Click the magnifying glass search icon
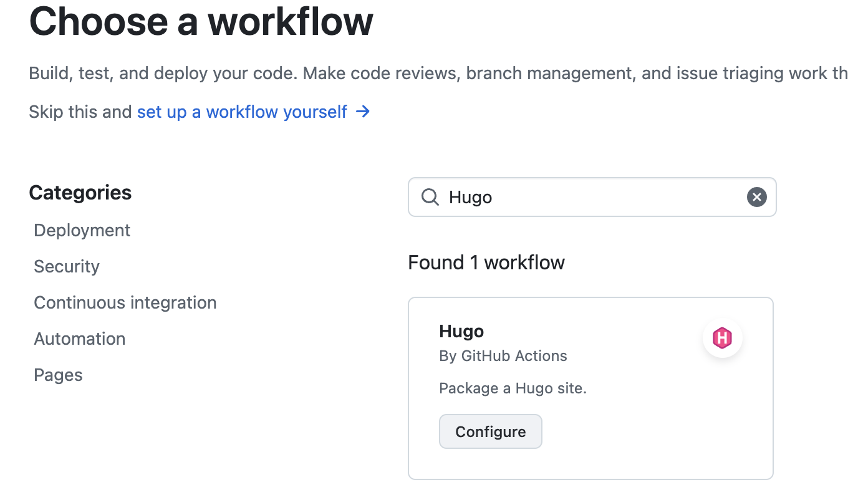848x495 pixels. [x=430, y=198]
